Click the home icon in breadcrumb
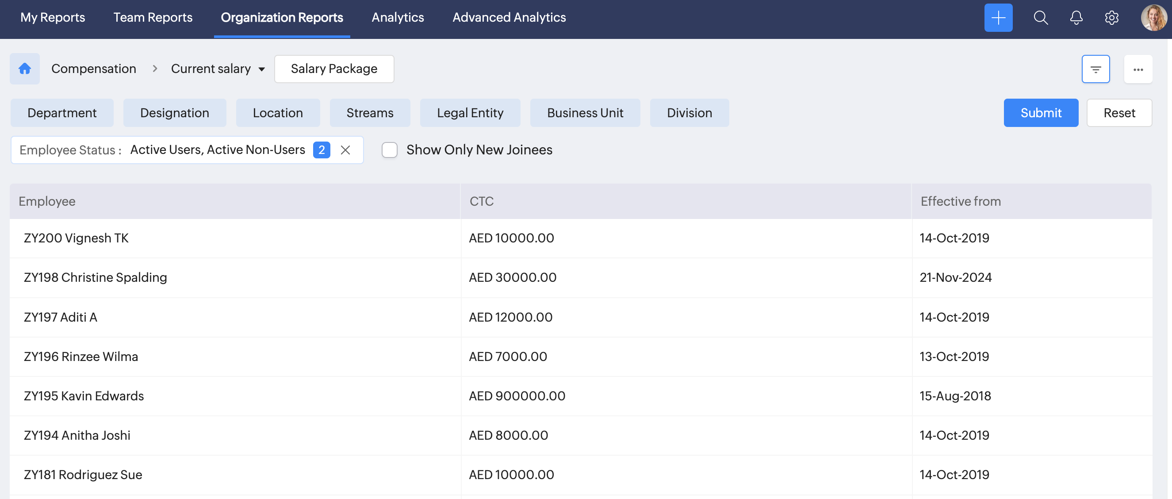Image resolution: width=1172 pixels, height=499 pixels. 25,69
